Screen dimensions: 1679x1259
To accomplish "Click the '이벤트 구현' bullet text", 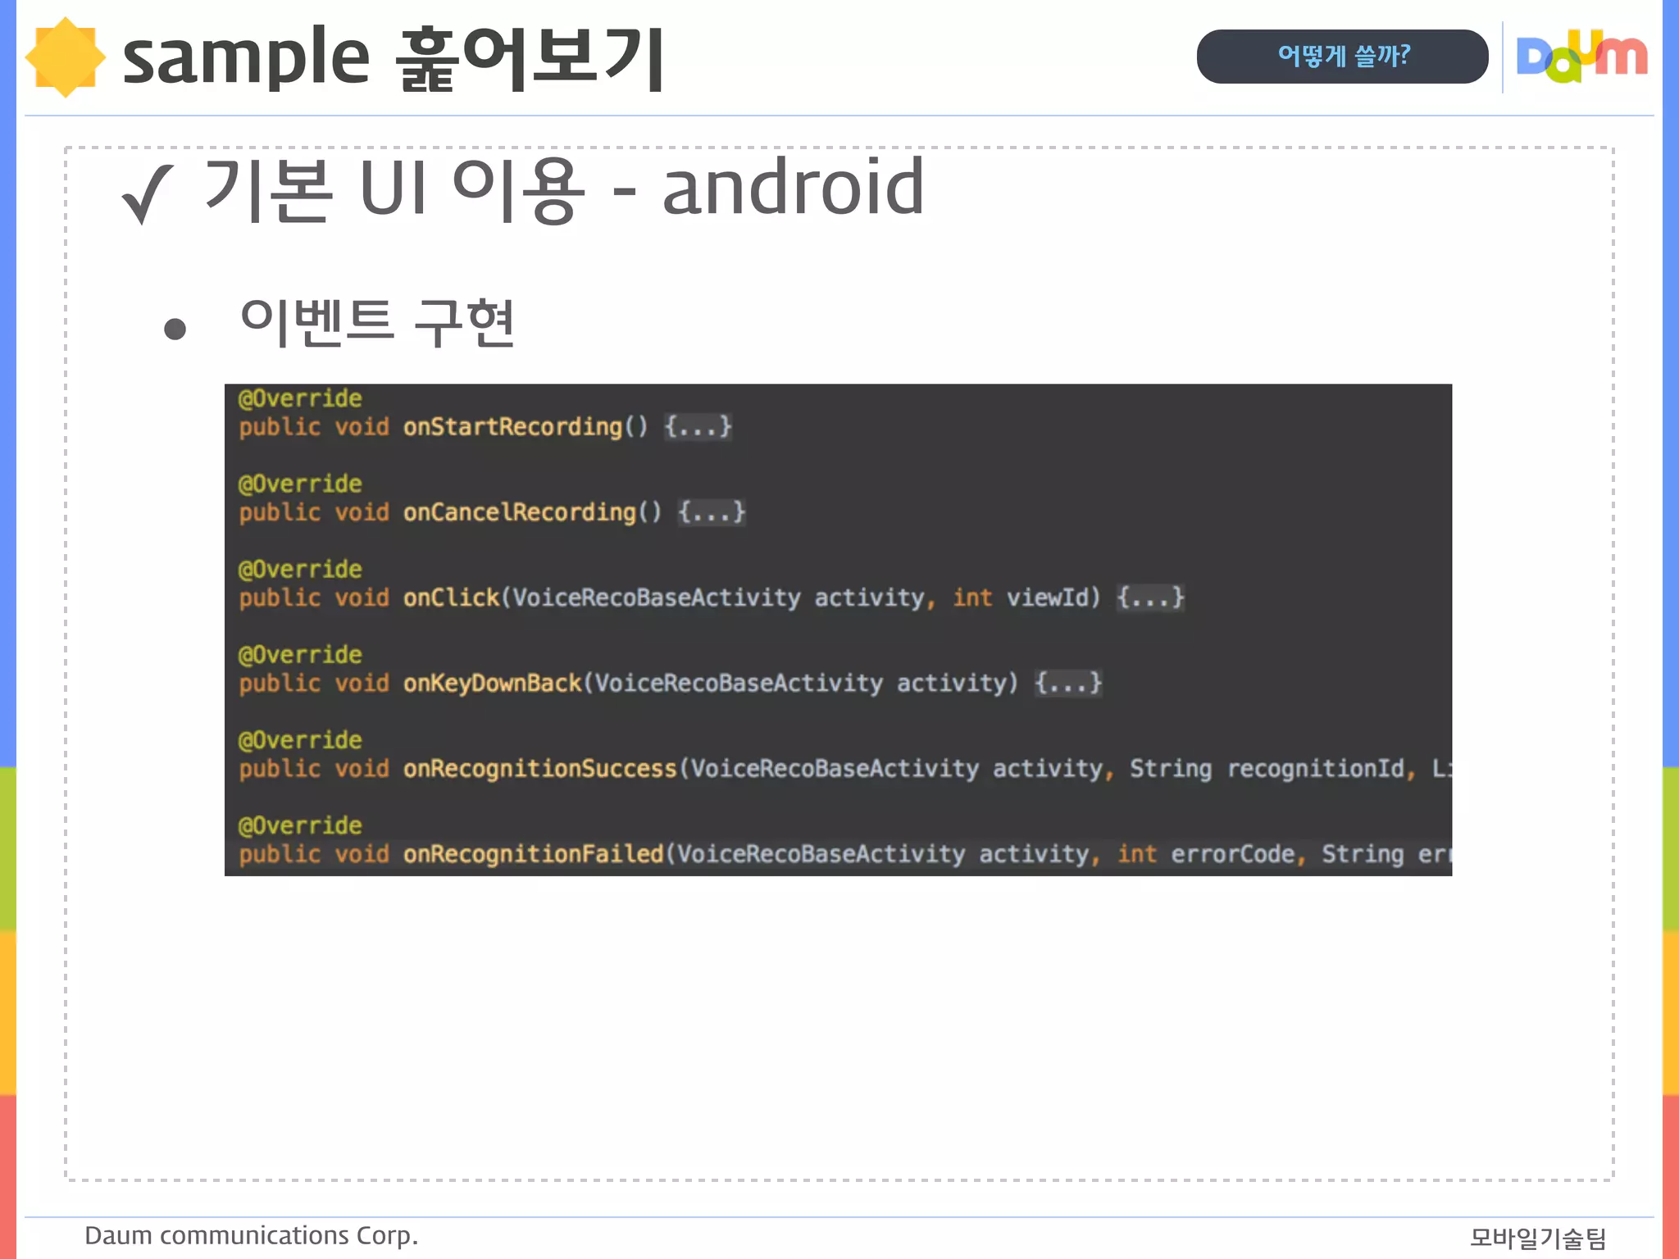I will click(x=377, y=322).
